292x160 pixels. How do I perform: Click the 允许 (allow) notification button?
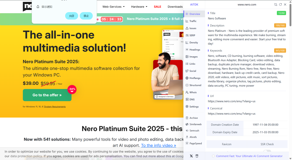pos(71,16)
